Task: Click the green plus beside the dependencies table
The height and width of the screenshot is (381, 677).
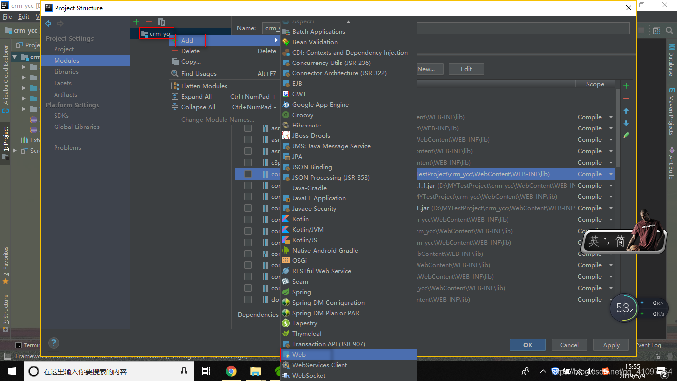Action: coord(626,86)
